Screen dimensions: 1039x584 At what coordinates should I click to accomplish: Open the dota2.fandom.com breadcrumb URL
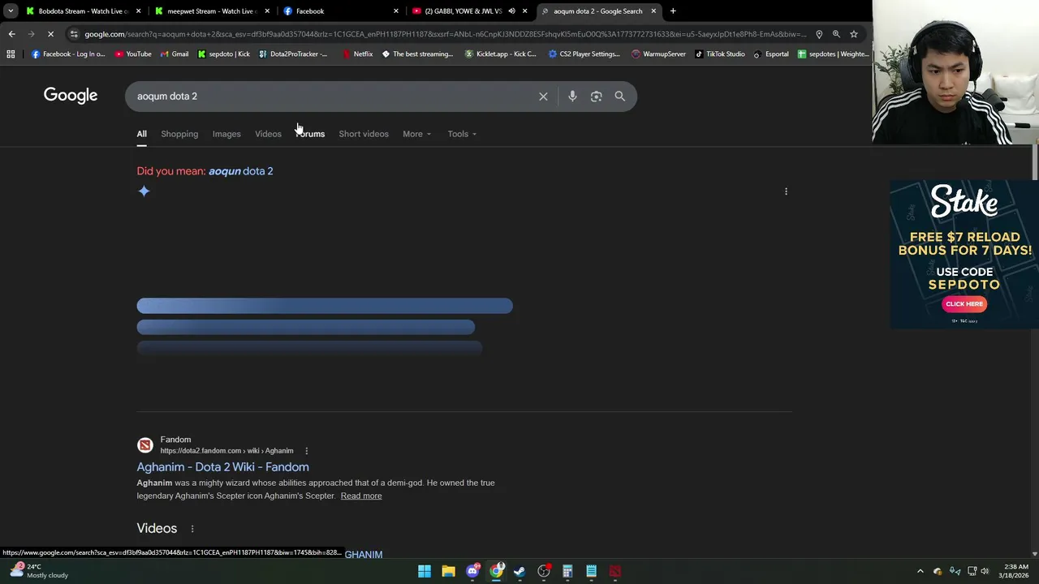tap(226, 451)
